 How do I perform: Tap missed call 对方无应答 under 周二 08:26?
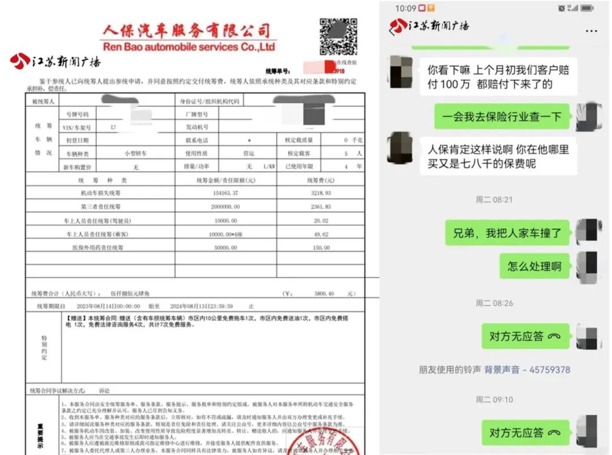525,336
